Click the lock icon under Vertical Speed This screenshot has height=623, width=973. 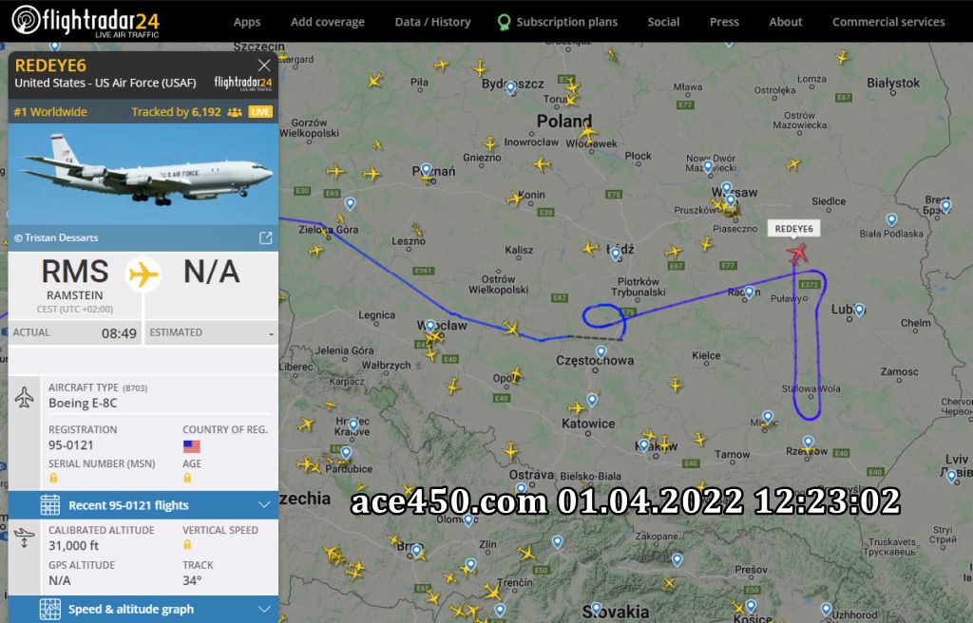[187, 545]
